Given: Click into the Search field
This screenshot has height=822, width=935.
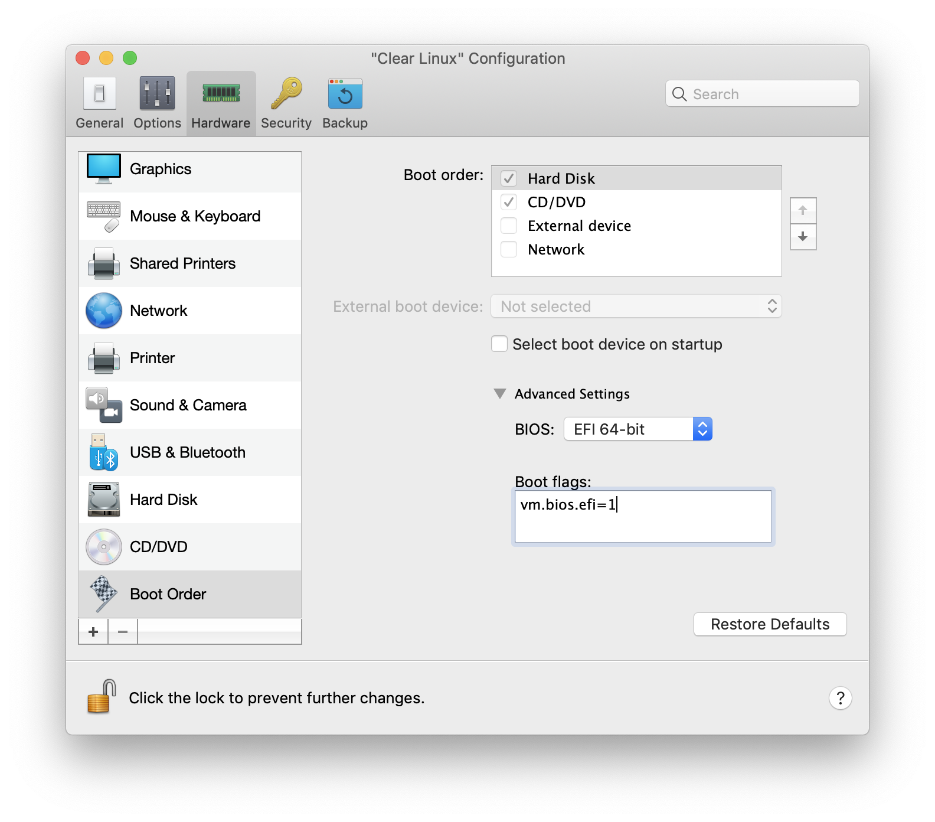Looking at the screenshot, I should [x=763, y=94].
